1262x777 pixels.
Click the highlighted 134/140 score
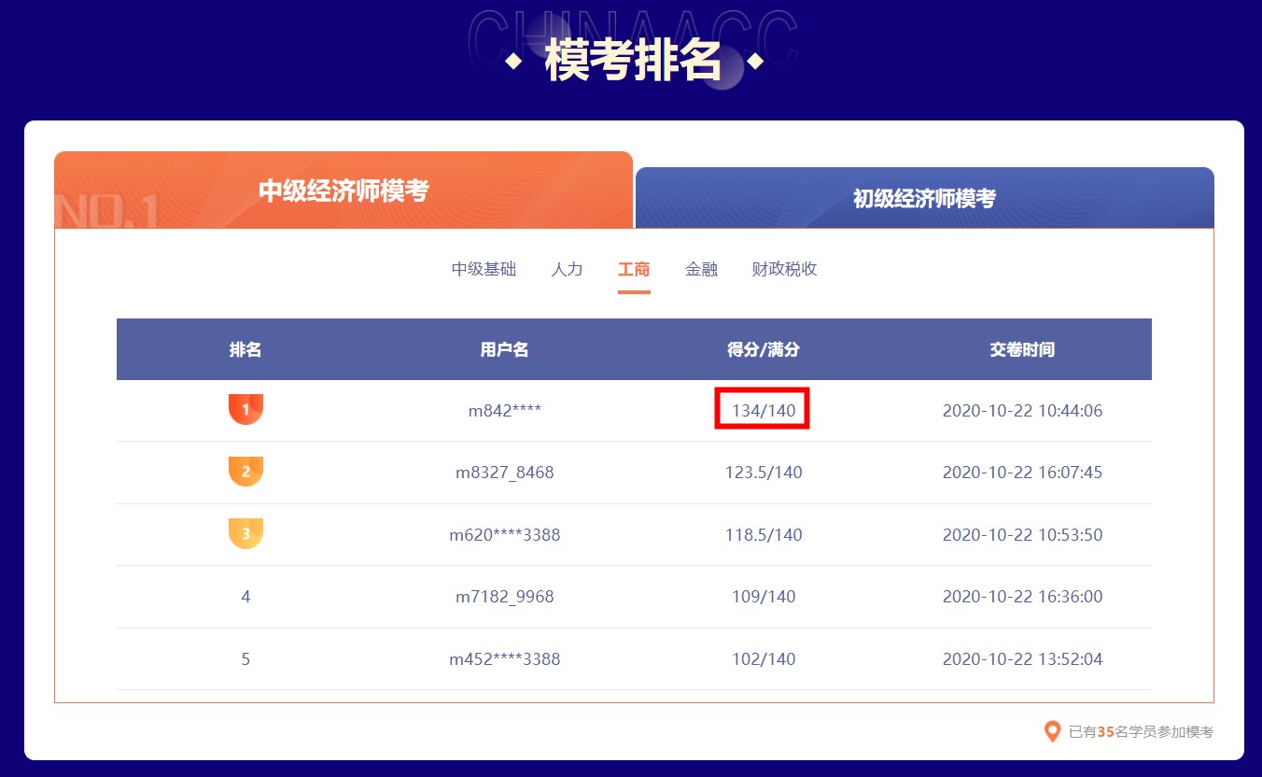click(x=762, y=409)
